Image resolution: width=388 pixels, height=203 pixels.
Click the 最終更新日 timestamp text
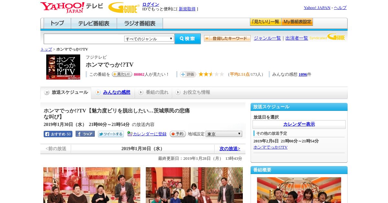click(x=200, y=159)
